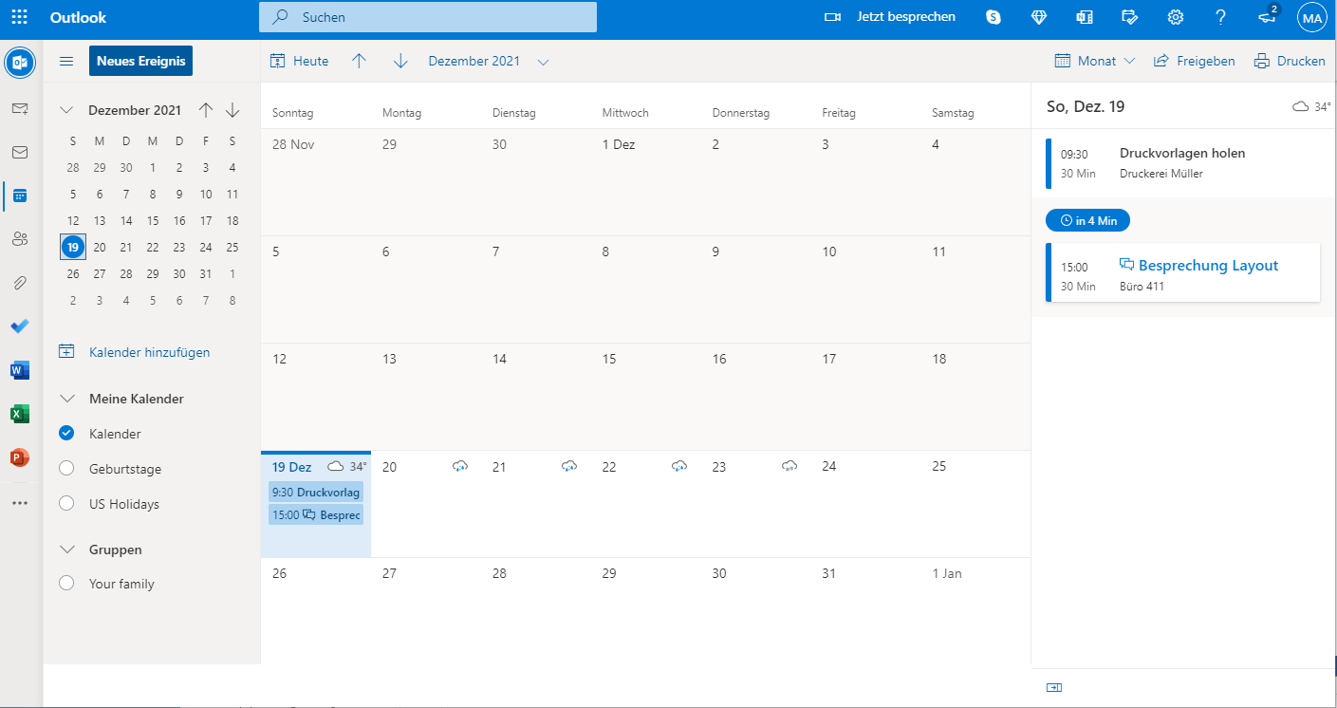This screenshot has width=1337, height=708.
Task: Click Drucken in the toolbar
Action: [1290, 61]
